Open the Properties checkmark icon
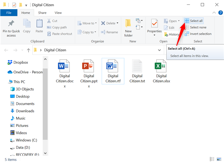 (155, 23)
